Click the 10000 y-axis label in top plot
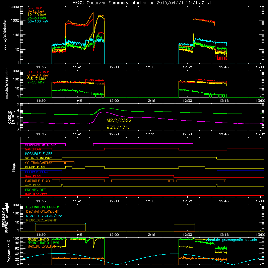This screenshot has width=268, height=268. pyautogui.click(x=14, y=7)
